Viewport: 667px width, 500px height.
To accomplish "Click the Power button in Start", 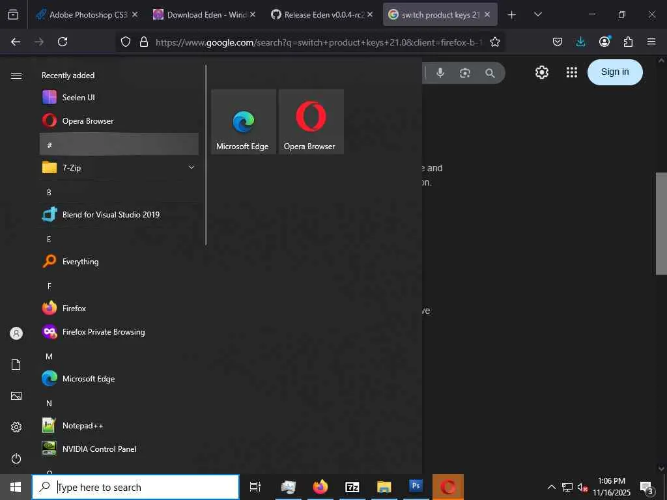I will tap(16, 458).
